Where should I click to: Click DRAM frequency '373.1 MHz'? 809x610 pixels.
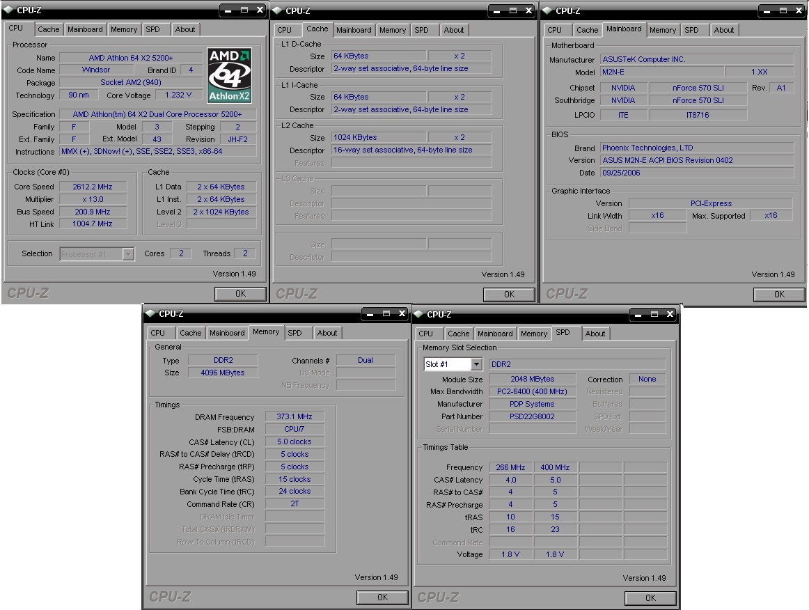(294, 416)
